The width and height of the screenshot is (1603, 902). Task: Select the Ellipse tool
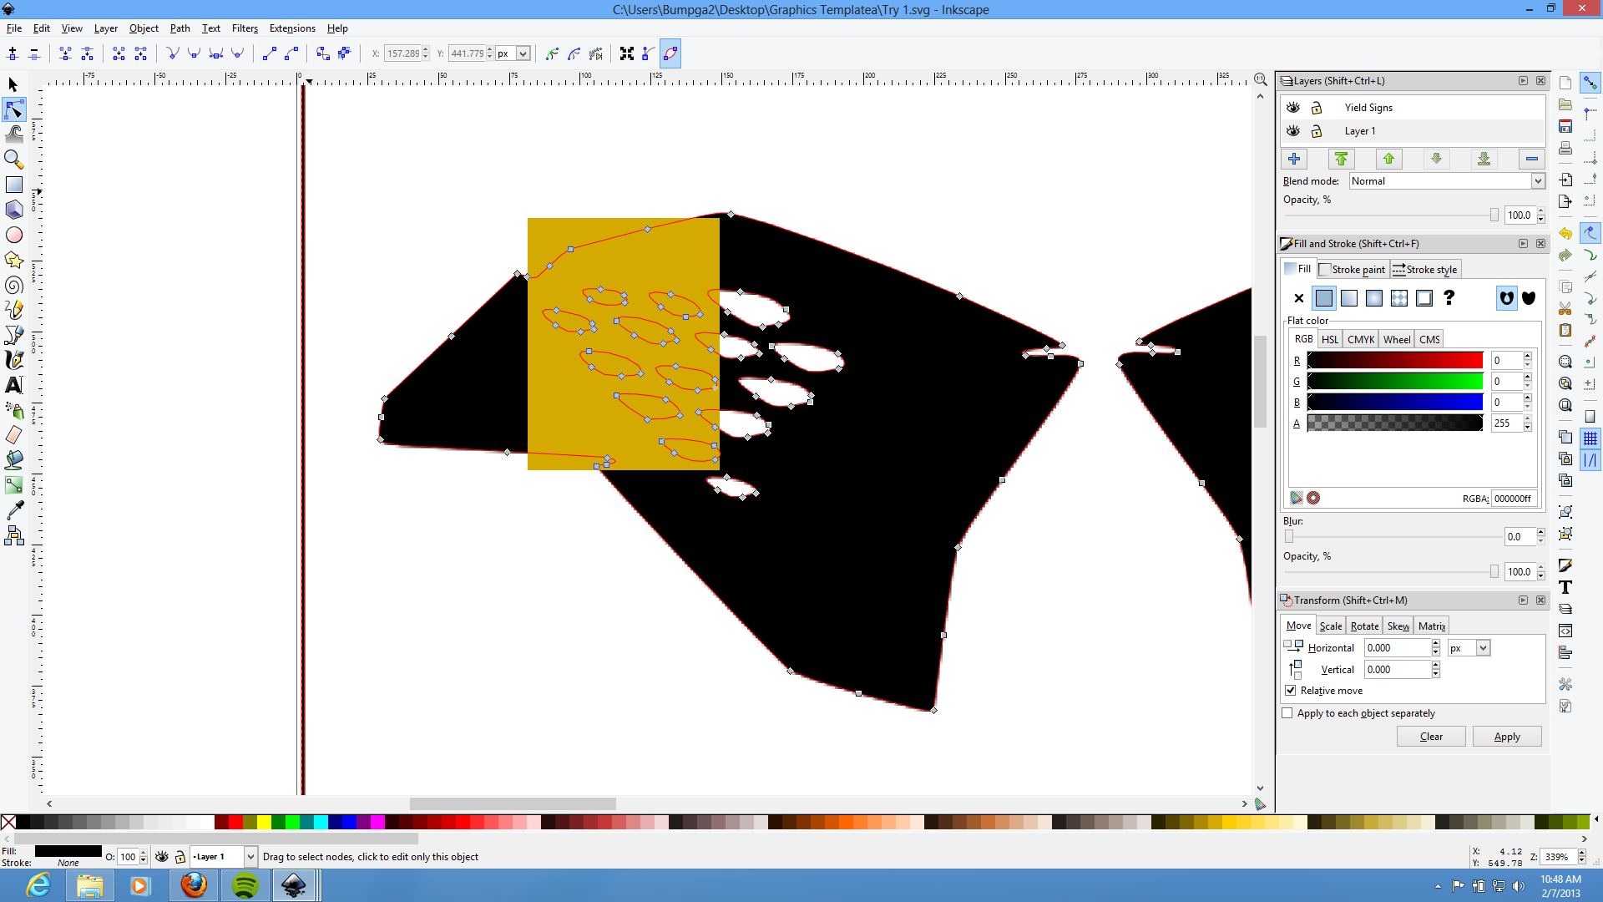pyautogui.click(x=14, y=235)
